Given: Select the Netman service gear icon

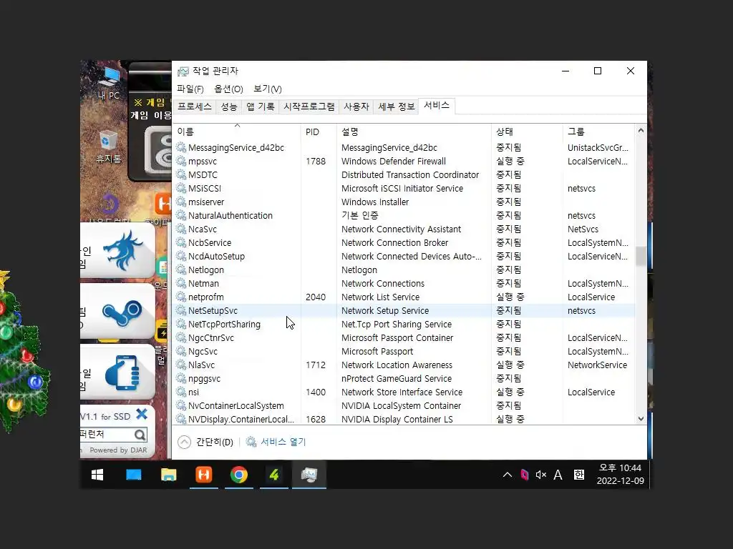Looking at the screenshot, I should coord(181,283).
